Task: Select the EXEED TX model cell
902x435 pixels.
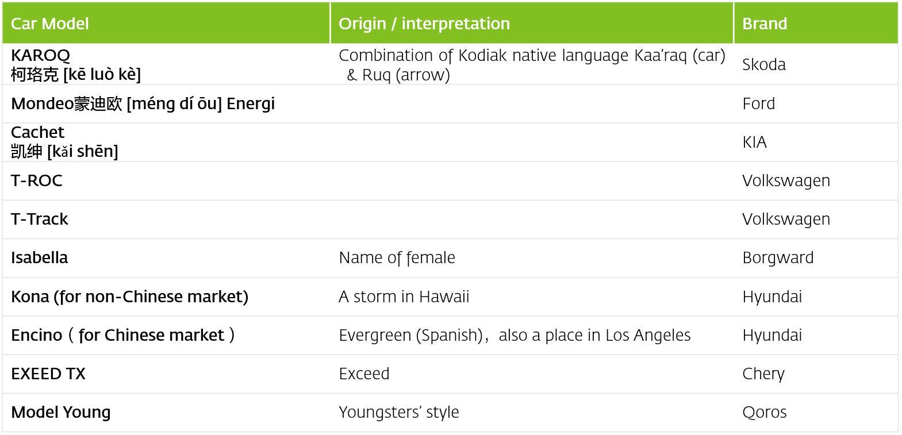Action: pyautogui.click(x=166, y=374)
